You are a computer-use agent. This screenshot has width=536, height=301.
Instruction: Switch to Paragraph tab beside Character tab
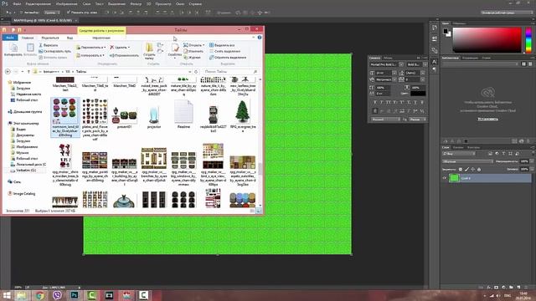click(388, 58)
